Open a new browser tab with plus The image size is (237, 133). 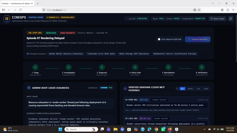tap(38, 4)
